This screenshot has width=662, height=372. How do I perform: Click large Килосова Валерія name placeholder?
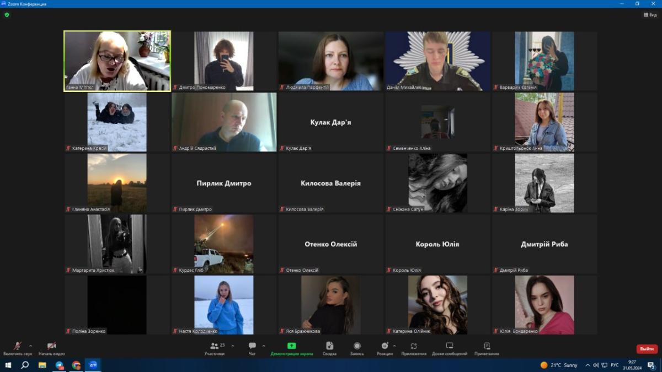[x=331, y=184]
